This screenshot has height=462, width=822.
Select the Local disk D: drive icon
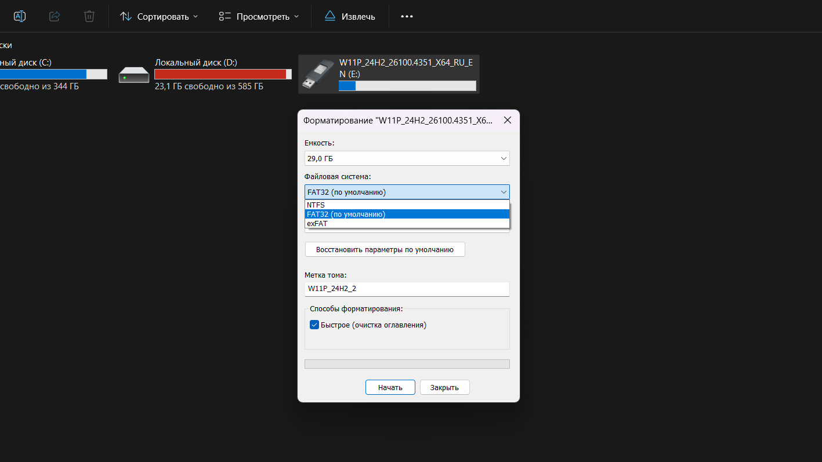(x=134, y=75)
